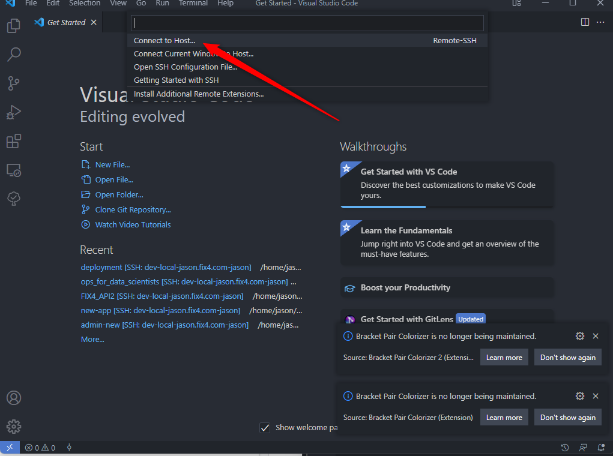Open the Accounts menu icon
The width and height of the screenshot is (613, 456).
(x=14, y=398)
